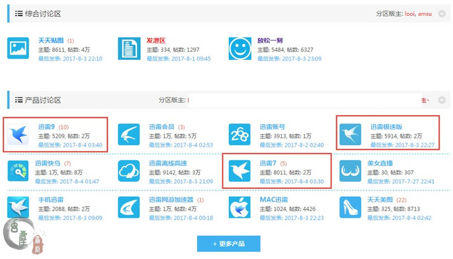This screenshot has height=259, width=453.
Task: Open the 天天美图 high heel icon
Action: (x=350, y=207)
